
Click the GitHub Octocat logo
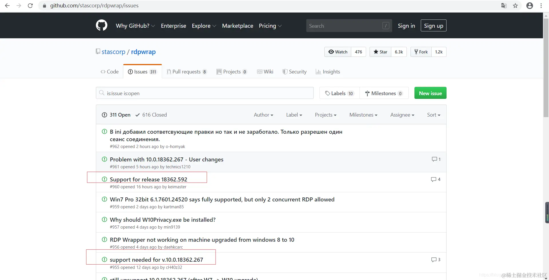pyautogui.click(x=102, y=25)
